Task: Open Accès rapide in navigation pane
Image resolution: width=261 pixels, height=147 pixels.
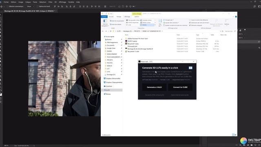Action: coord(110,36)
